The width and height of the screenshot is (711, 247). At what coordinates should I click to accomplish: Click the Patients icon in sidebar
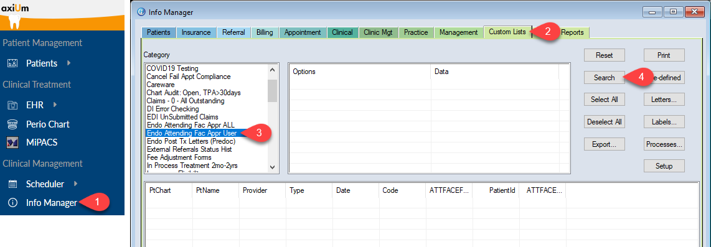pyautogui.click(x=12, y=63)
